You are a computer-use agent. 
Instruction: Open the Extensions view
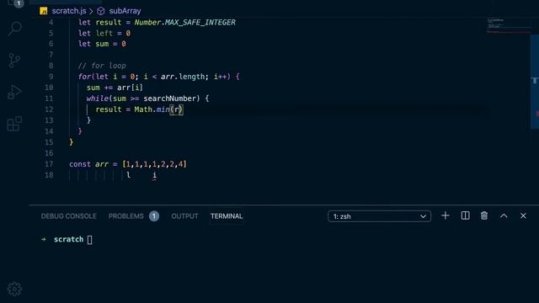(14, 124)
